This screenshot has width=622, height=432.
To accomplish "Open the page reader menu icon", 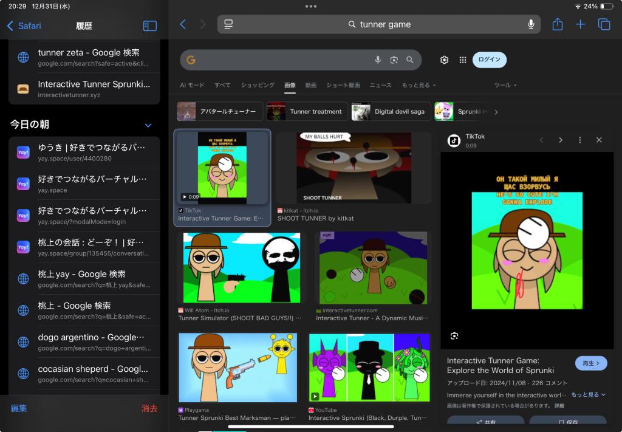I will [228, 24].
